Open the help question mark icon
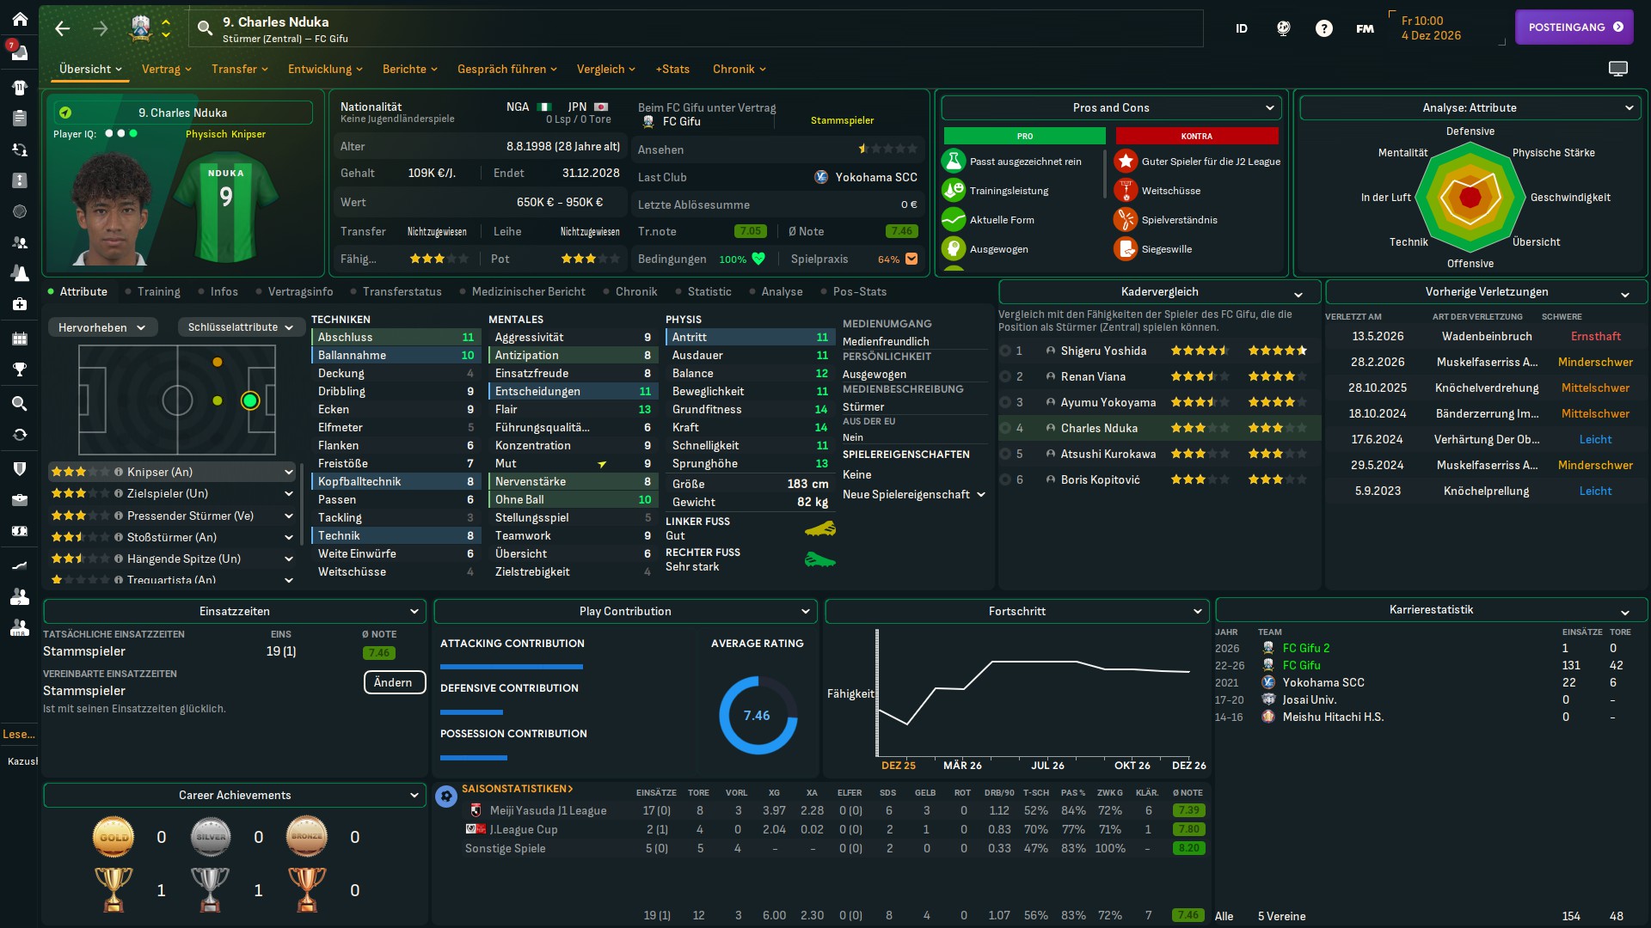Viewport: 1651px width, 928px height. point(1323,28)
